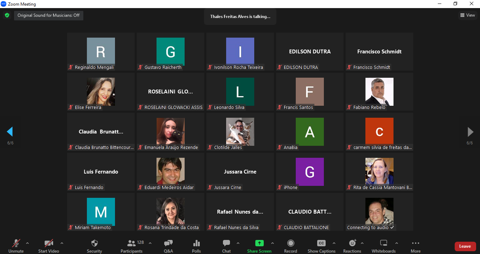The width and height of the screenshot is (480, 254).
Task: Expand options arrow next to Reactions
Action: (x=362, y=243)
